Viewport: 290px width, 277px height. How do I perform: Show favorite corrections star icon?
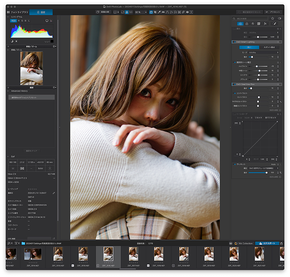[273, 18]
